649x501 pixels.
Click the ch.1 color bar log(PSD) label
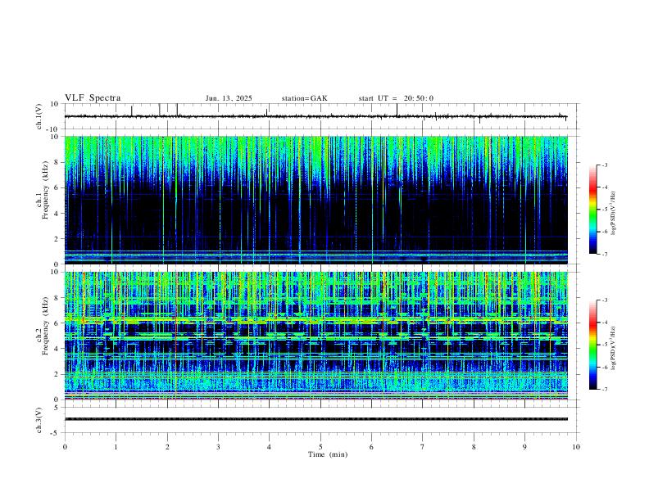(614, 214)
